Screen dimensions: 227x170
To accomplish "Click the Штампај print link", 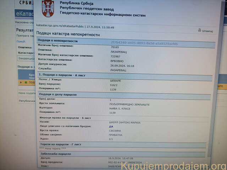I will tap(207, 31).
